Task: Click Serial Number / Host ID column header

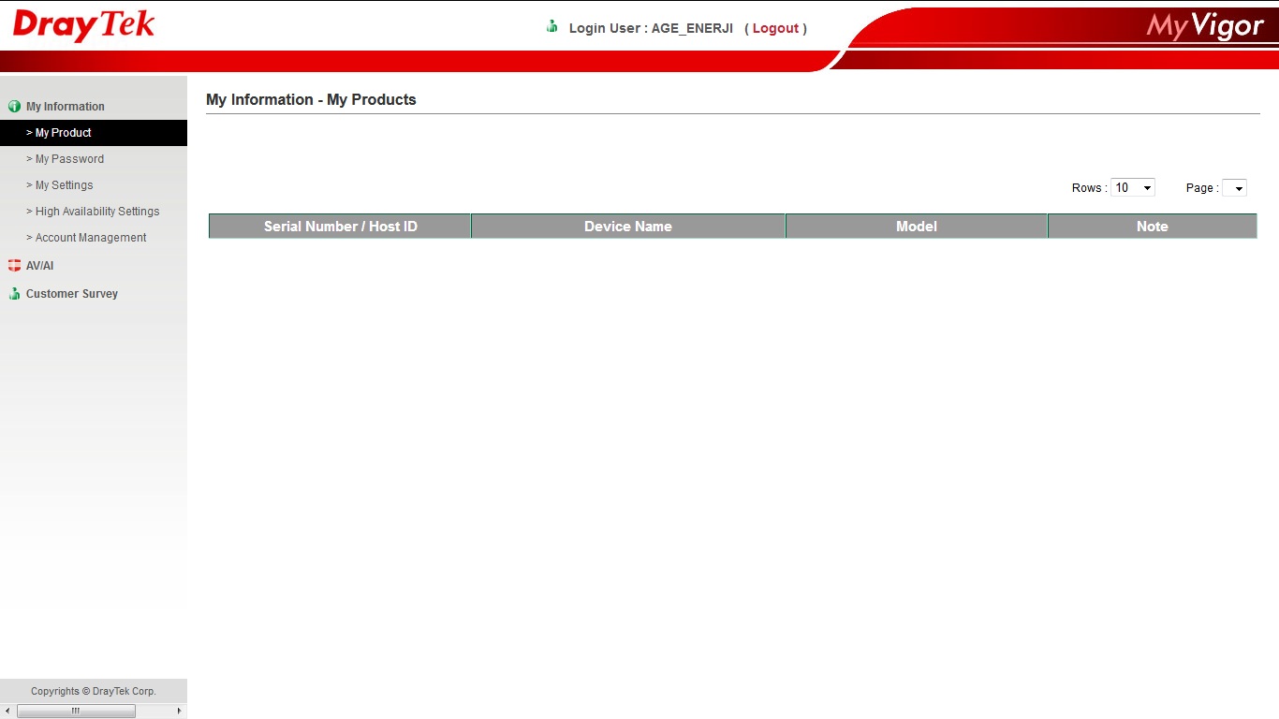Action: point(340,227)
